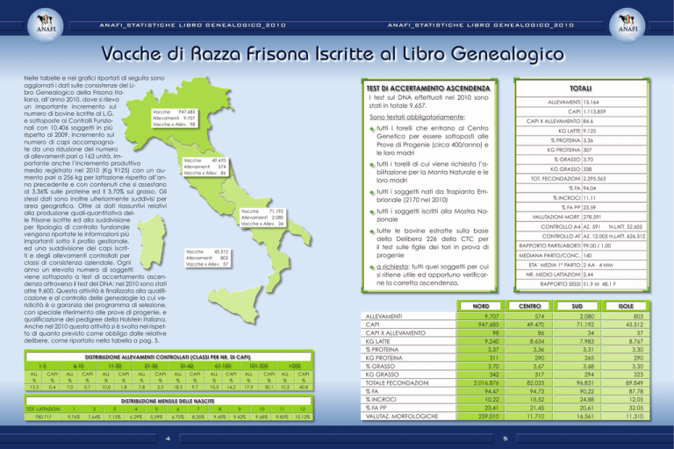Click the bullet point mentioning Monta Naturale

tap(430, 172)
